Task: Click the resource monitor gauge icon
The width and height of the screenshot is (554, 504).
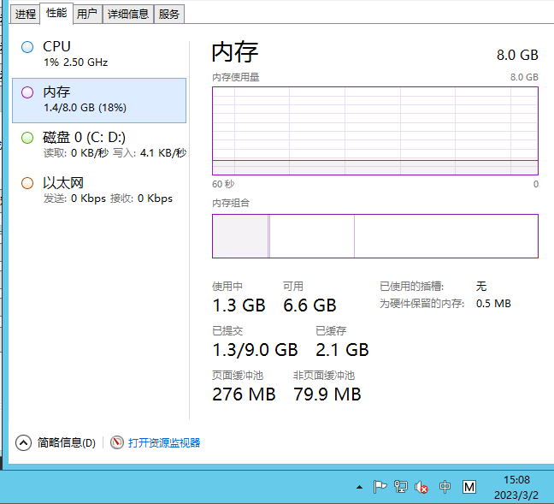Action: point(117,442)
